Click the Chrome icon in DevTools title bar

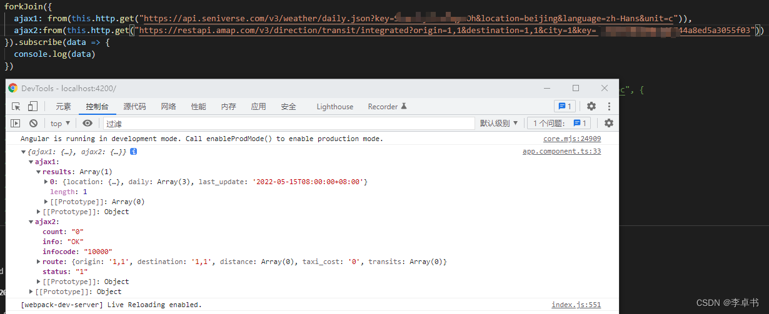point(13,89)
